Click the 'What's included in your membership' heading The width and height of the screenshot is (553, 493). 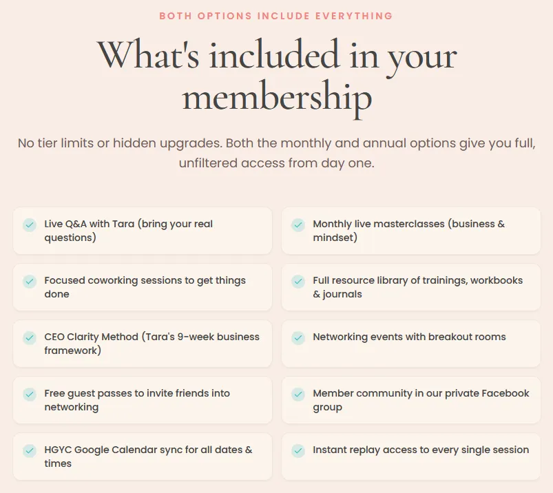pyautogui.click(x=277, y=76)
